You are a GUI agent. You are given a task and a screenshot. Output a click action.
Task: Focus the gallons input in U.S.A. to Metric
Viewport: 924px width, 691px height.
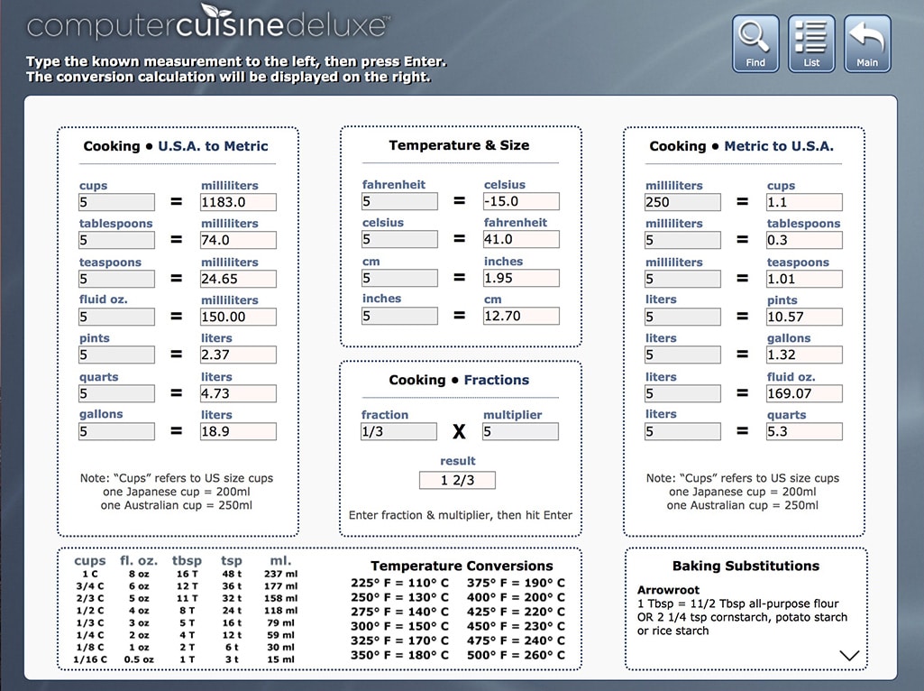(x=116, y=431)
